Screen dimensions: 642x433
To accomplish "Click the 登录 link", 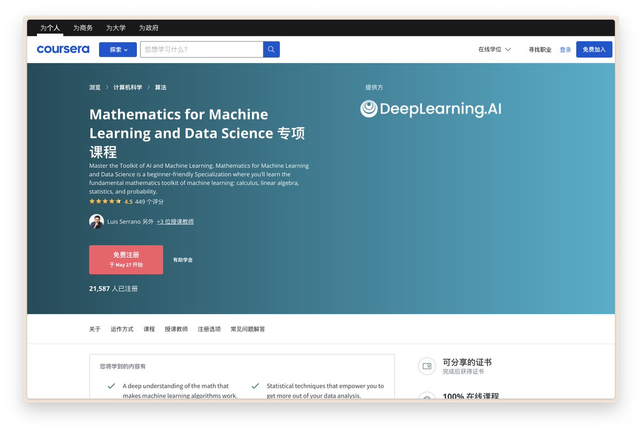I will (x=565, y=50).
